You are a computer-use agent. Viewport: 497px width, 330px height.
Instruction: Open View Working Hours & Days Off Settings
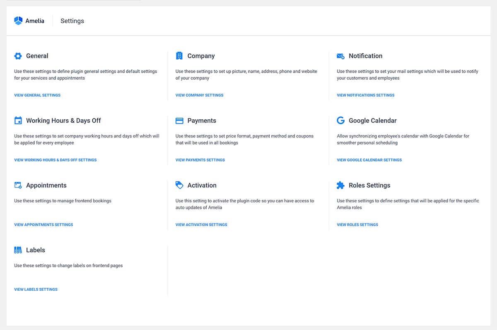(x=55, y=160)
